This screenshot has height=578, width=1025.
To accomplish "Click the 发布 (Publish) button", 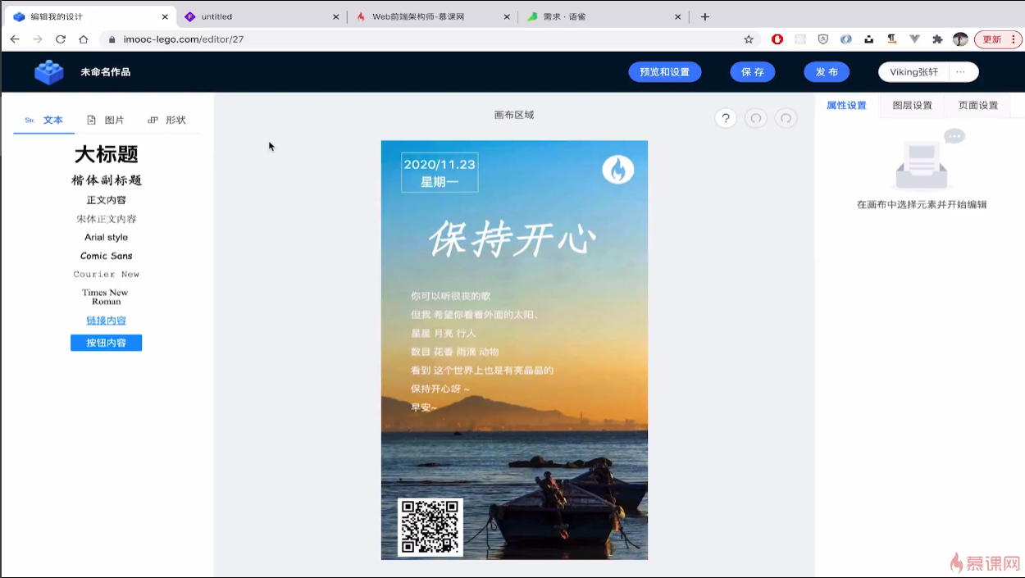I will pyautogui.click(x=827, y=71).
